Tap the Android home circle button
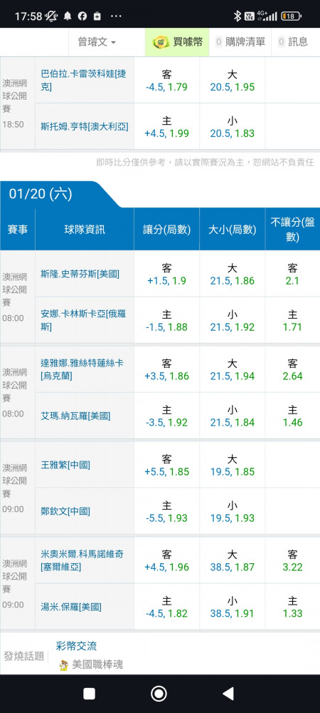The image size is (320, 713). click(x=159, y=693)
